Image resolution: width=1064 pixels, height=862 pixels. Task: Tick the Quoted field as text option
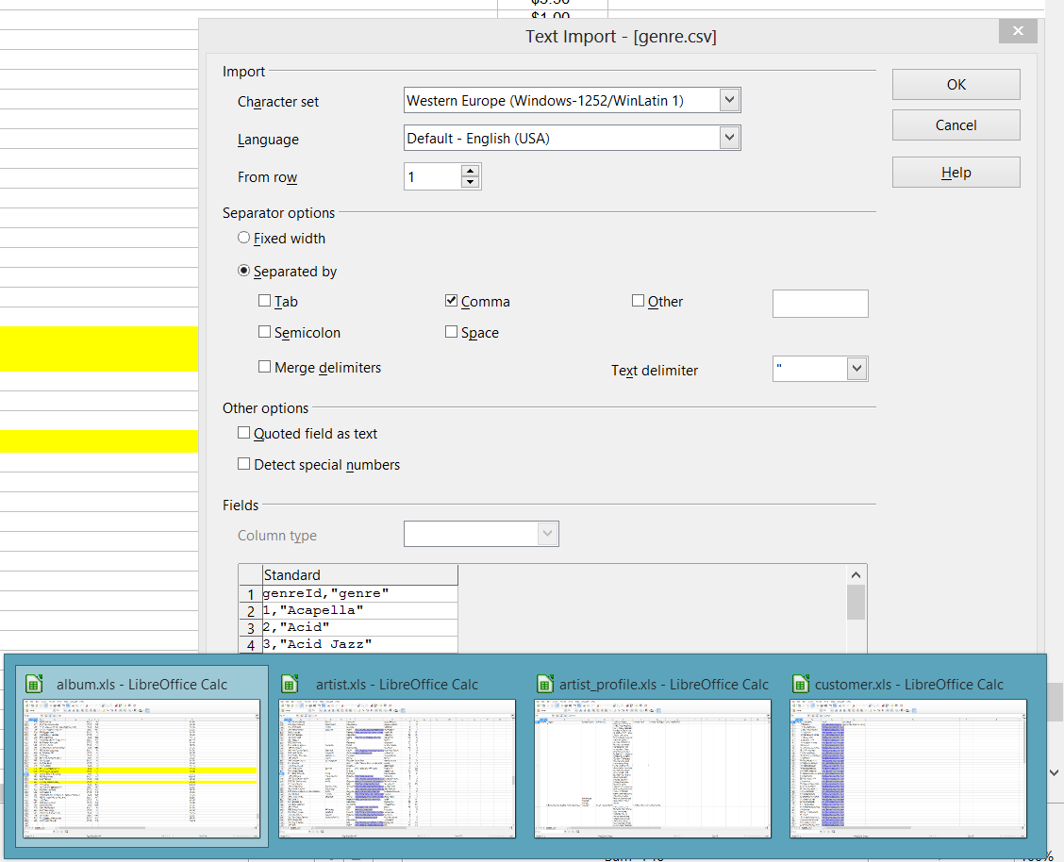coord(244,434)
